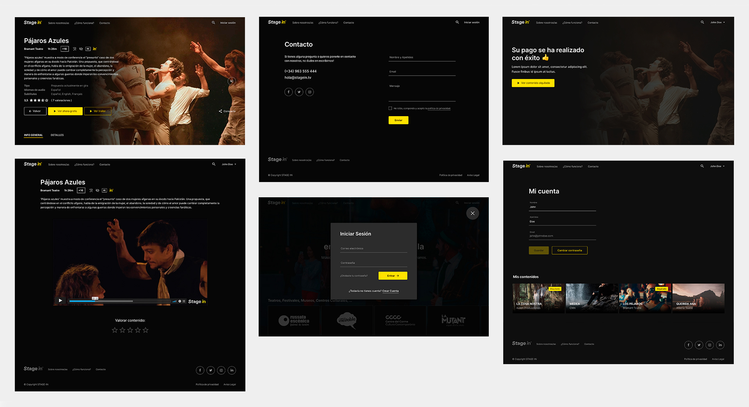
Task: Click the Twitter icon in the video page footer
Action: click(211, 370)
